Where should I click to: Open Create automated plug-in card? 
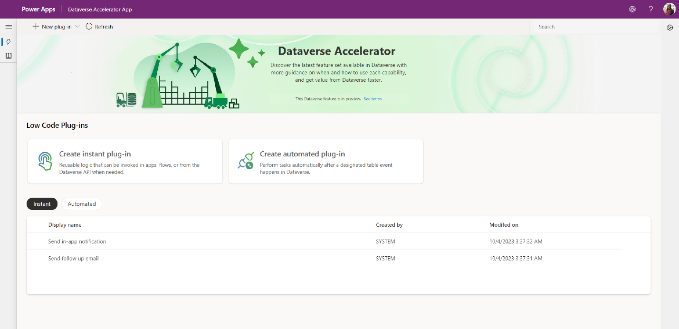325,161
